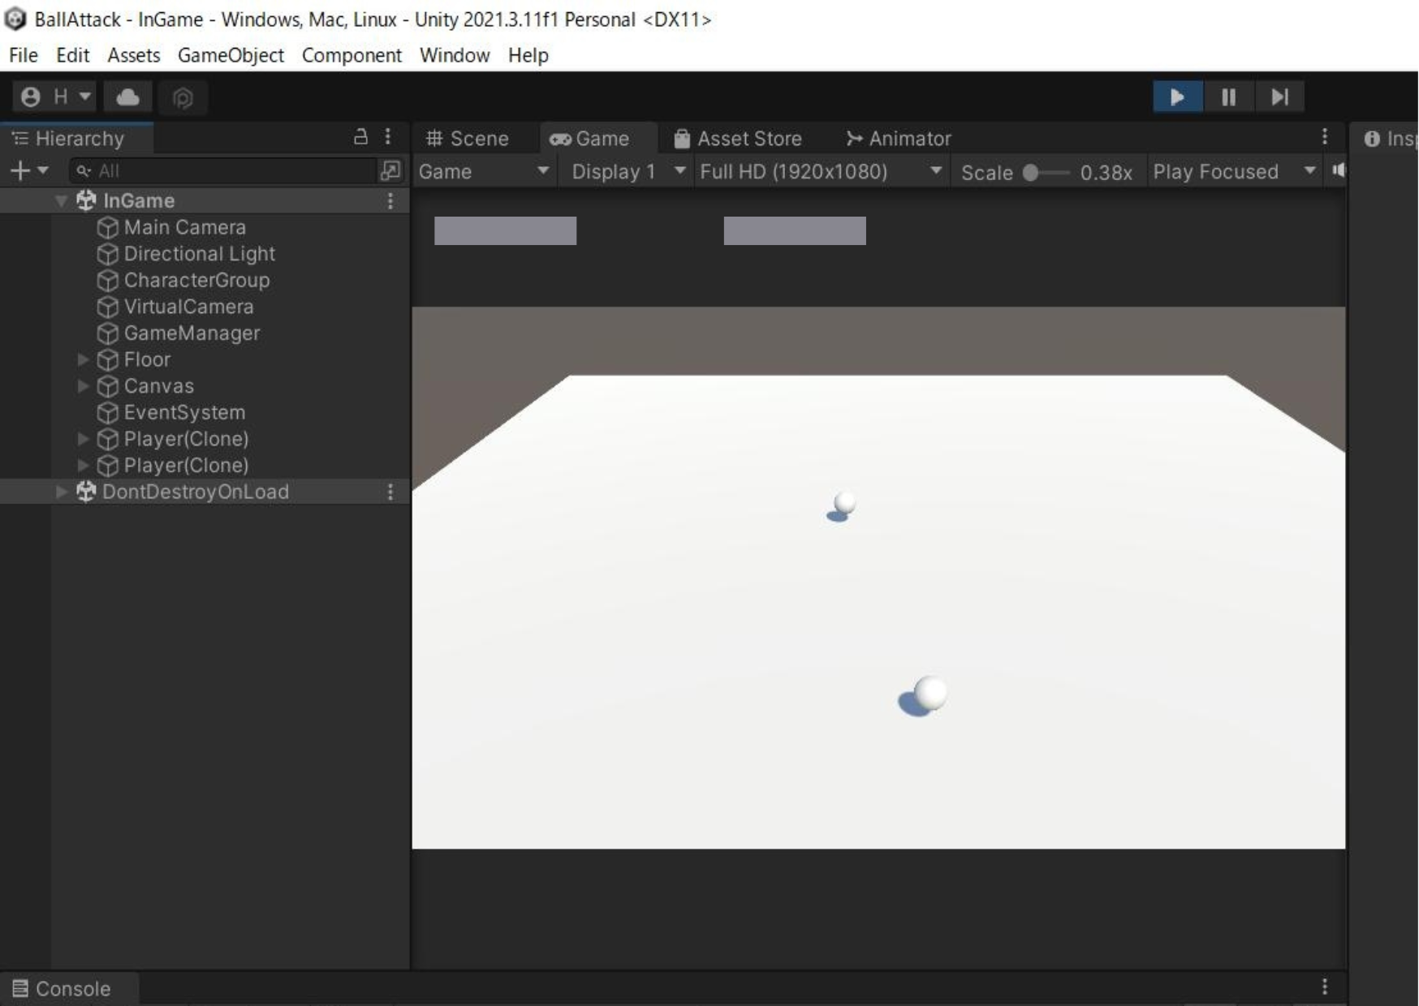Click the Step frame button
Screen dimensions: 1419x1006
[1279, 97]
